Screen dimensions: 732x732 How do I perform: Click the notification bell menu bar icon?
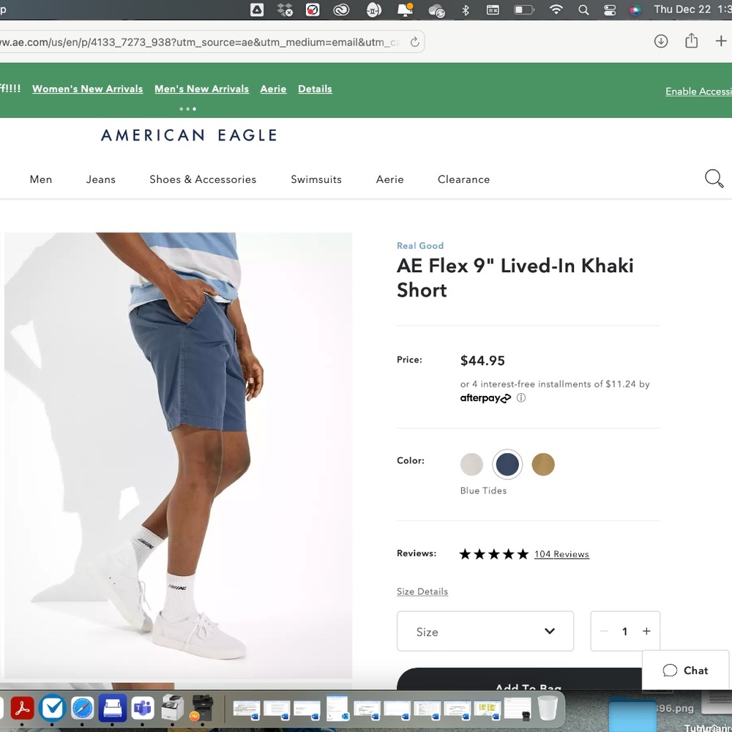[x=405, y=10]
